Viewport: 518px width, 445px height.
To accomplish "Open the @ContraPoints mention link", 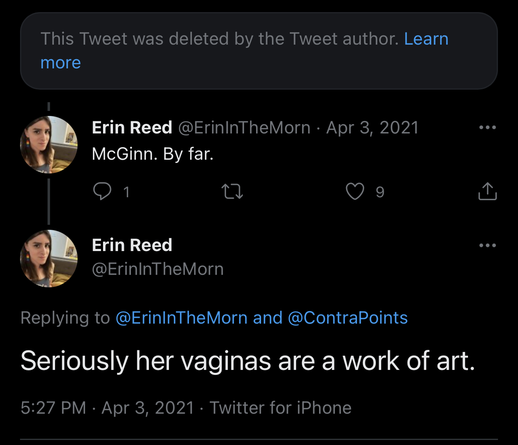I will (x=347, y=318).
